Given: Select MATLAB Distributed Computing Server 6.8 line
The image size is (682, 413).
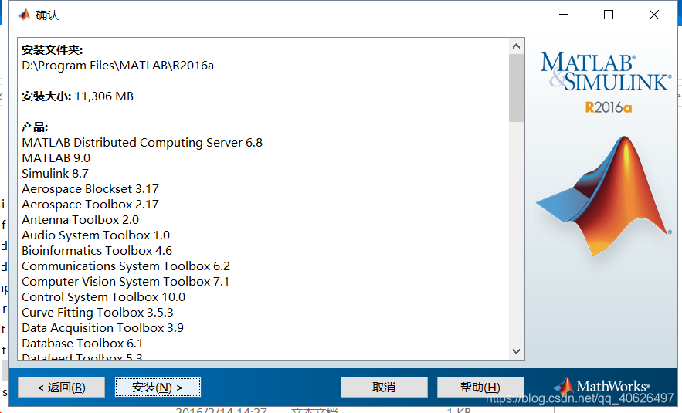Looking at the screenshot, I should [x=142, y=143].
